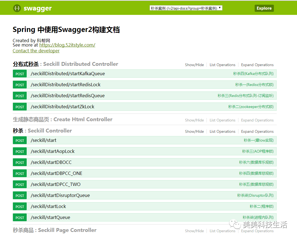297x238 pixels.
Task: Click Show/Hide for Seckill Controller
Action: pos(194,131)
